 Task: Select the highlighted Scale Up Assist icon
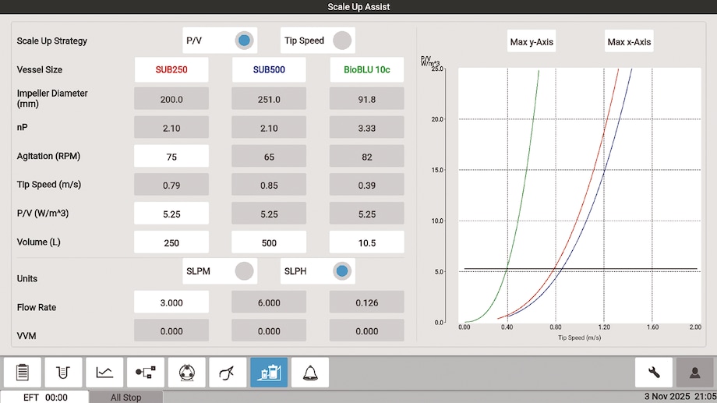click(x=269, y=373)
